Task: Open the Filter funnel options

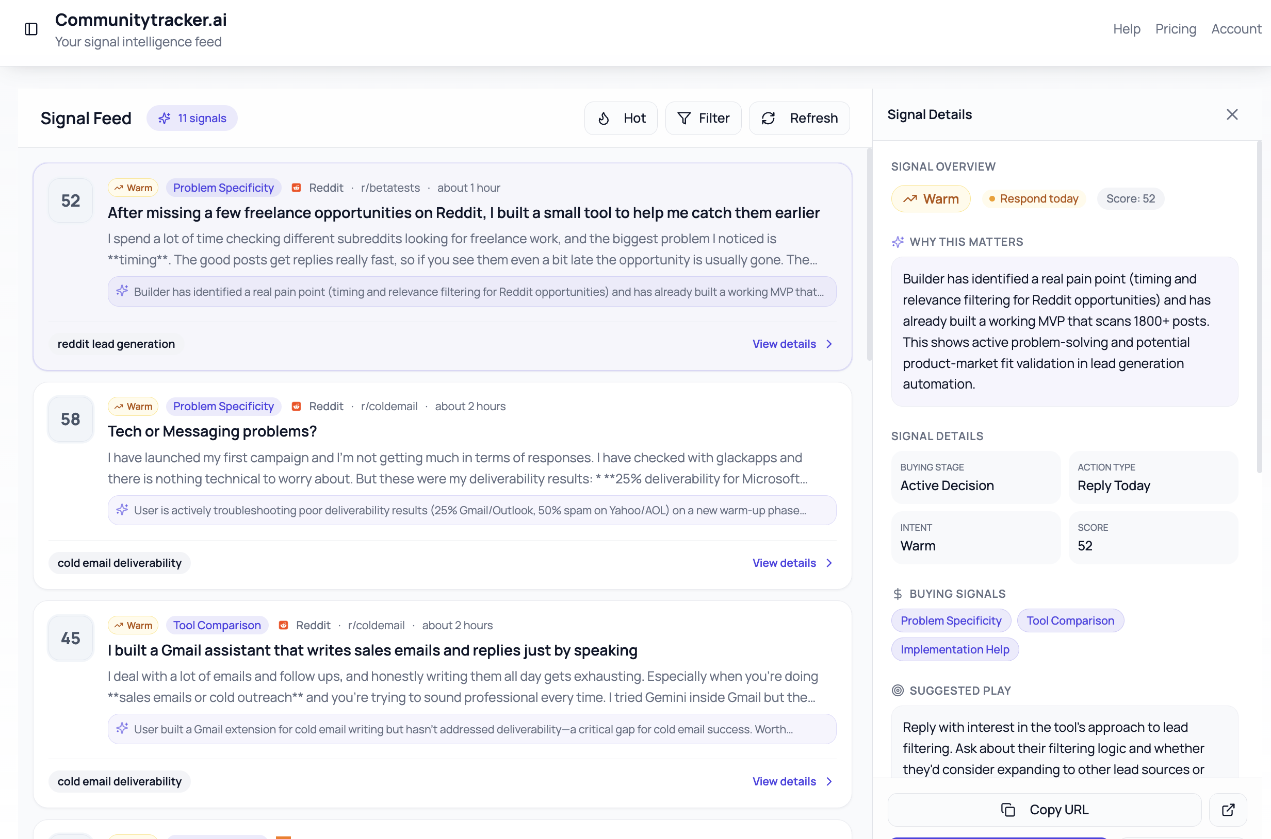Action: 703,118
